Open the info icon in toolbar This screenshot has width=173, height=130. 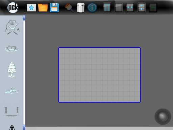[x=92, y=7]
